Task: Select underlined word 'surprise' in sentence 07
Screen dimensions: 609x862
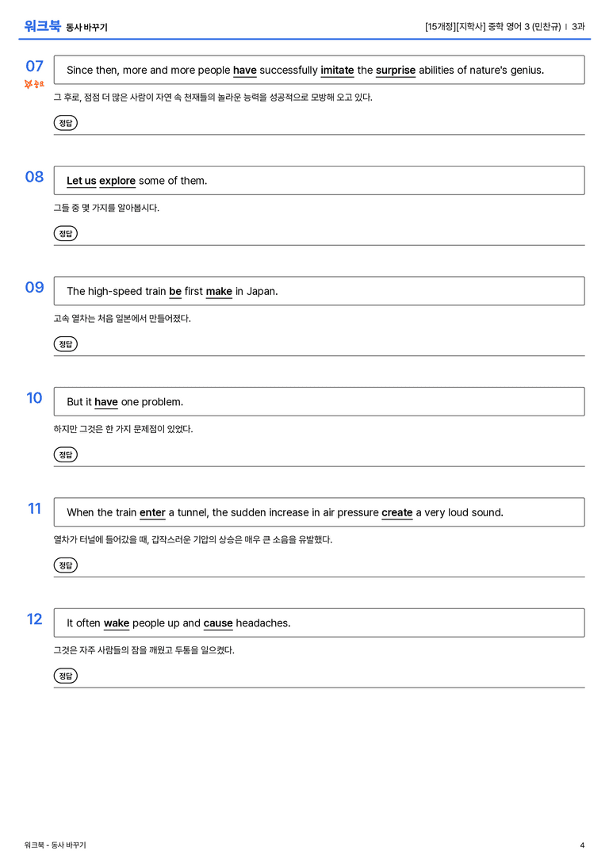Action: click(x=395, y=71)
